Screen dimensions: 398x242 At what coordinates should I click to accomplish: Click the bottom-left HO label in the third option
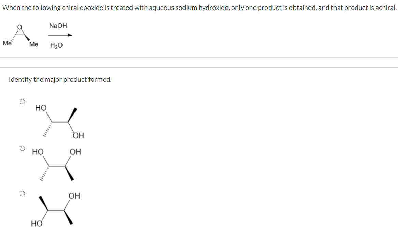(x=37, y=224)
